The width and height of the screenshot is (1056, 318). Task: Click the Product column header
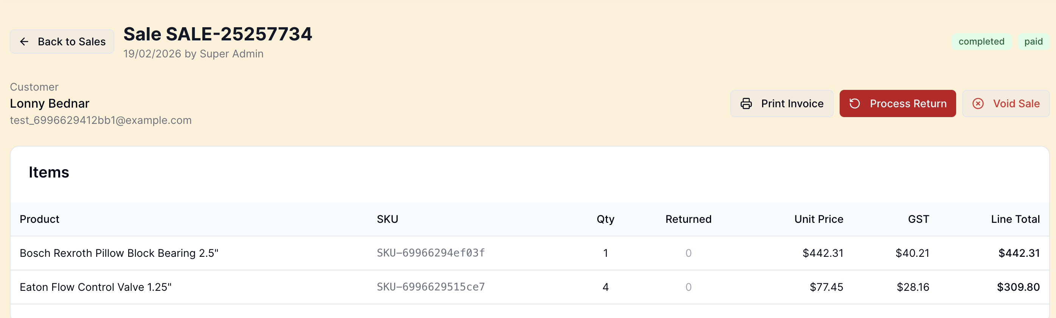(x=39, y=219)
